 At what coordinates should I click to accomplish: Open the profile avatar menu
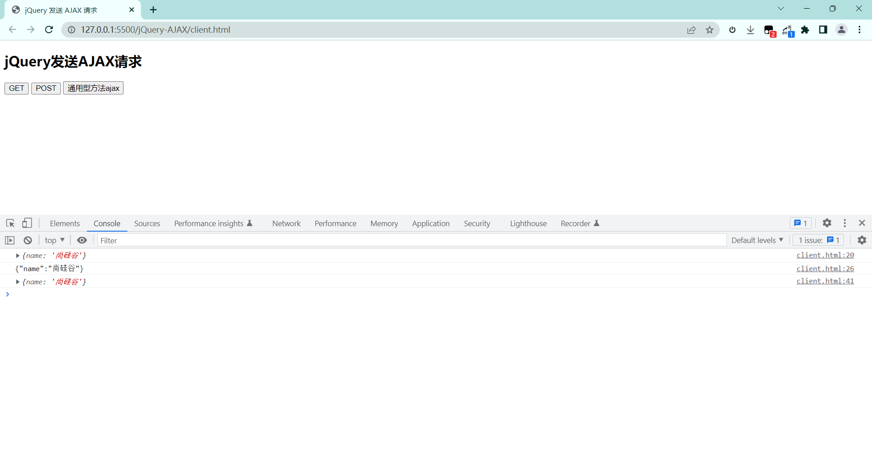point(842,30)
